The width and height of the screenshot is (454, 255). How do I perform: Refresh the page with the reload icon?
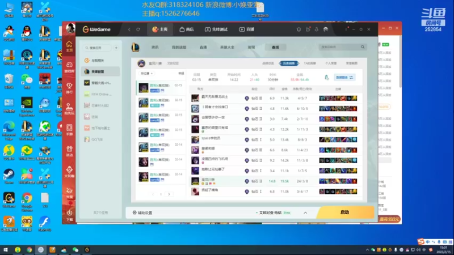click(x=138, y=29)
